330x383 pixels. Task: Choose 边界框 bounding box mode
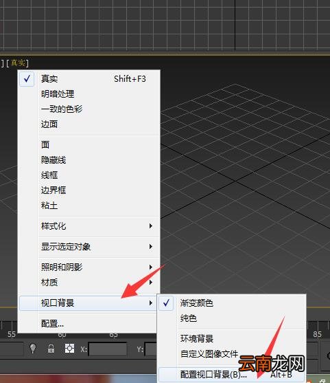pyautogui.click(x=90, y=190)
